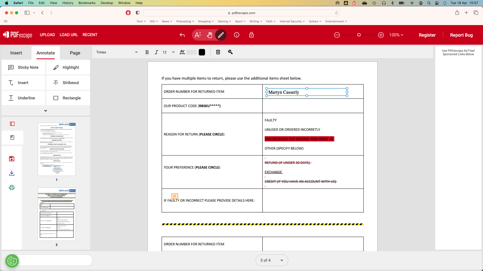The width and height of the screenshot is (483, 271).
Task: Switch to Annotate tab
Action: click(46, 53)
